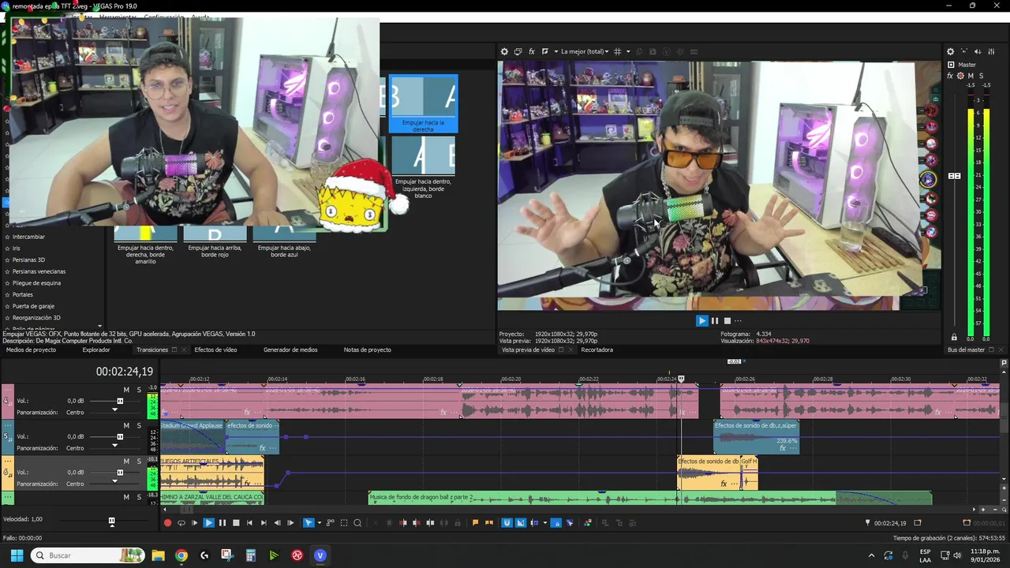This screenshot has width=1010, height=568.
Task: Click the Master Bus Downmix output icon
Action: (964, 51)
